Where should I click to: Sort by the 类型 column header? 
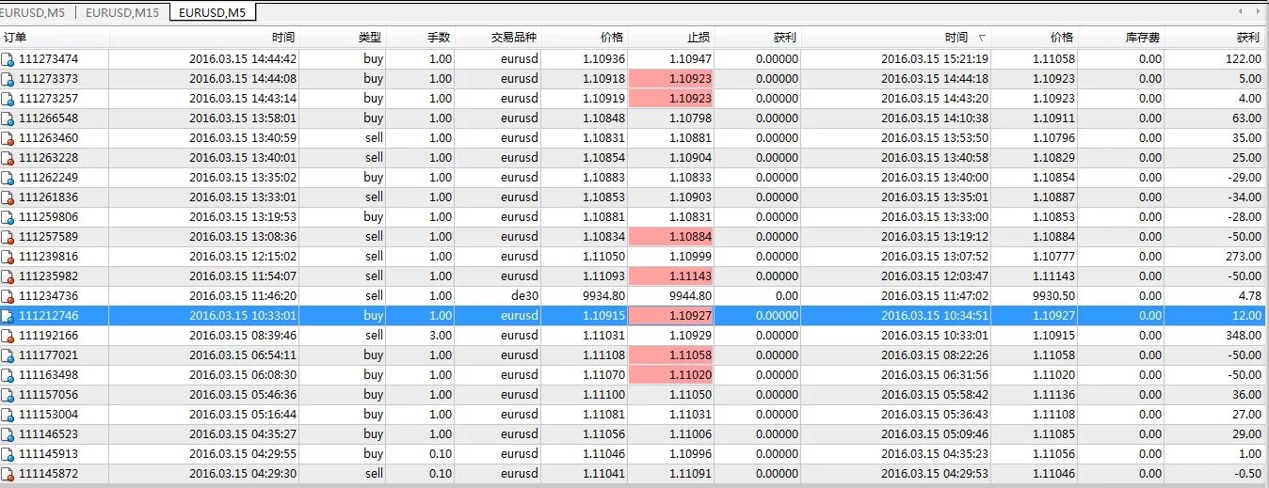[370, 38]
